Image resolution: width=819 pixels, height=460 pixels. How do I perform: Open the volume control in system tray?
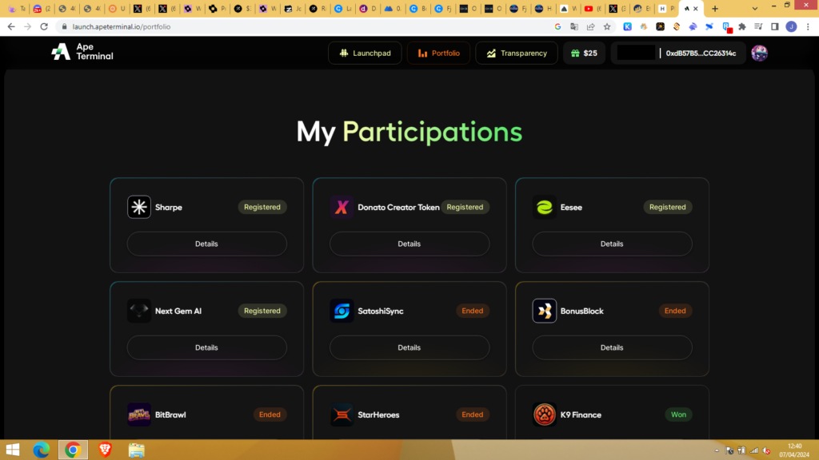point(767,450)
